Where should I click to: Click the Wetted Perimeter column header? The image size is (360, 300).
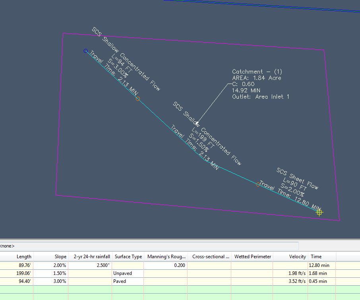click(x=252, y=257)
